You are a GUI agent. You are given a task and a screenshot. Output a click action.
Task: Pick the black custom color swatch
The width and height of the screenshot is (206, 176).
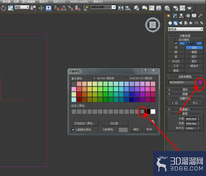(x=148, y=112)
